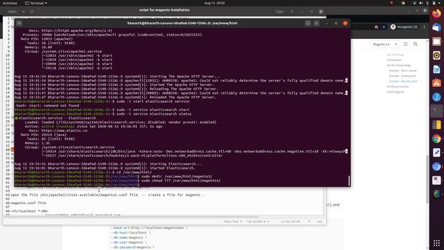Image resolution: width=444 pixels, height=250 pixels.
Task: Click the gedit line starting 'open the file /etc/apache2'
Action: [x=108, y=195]
